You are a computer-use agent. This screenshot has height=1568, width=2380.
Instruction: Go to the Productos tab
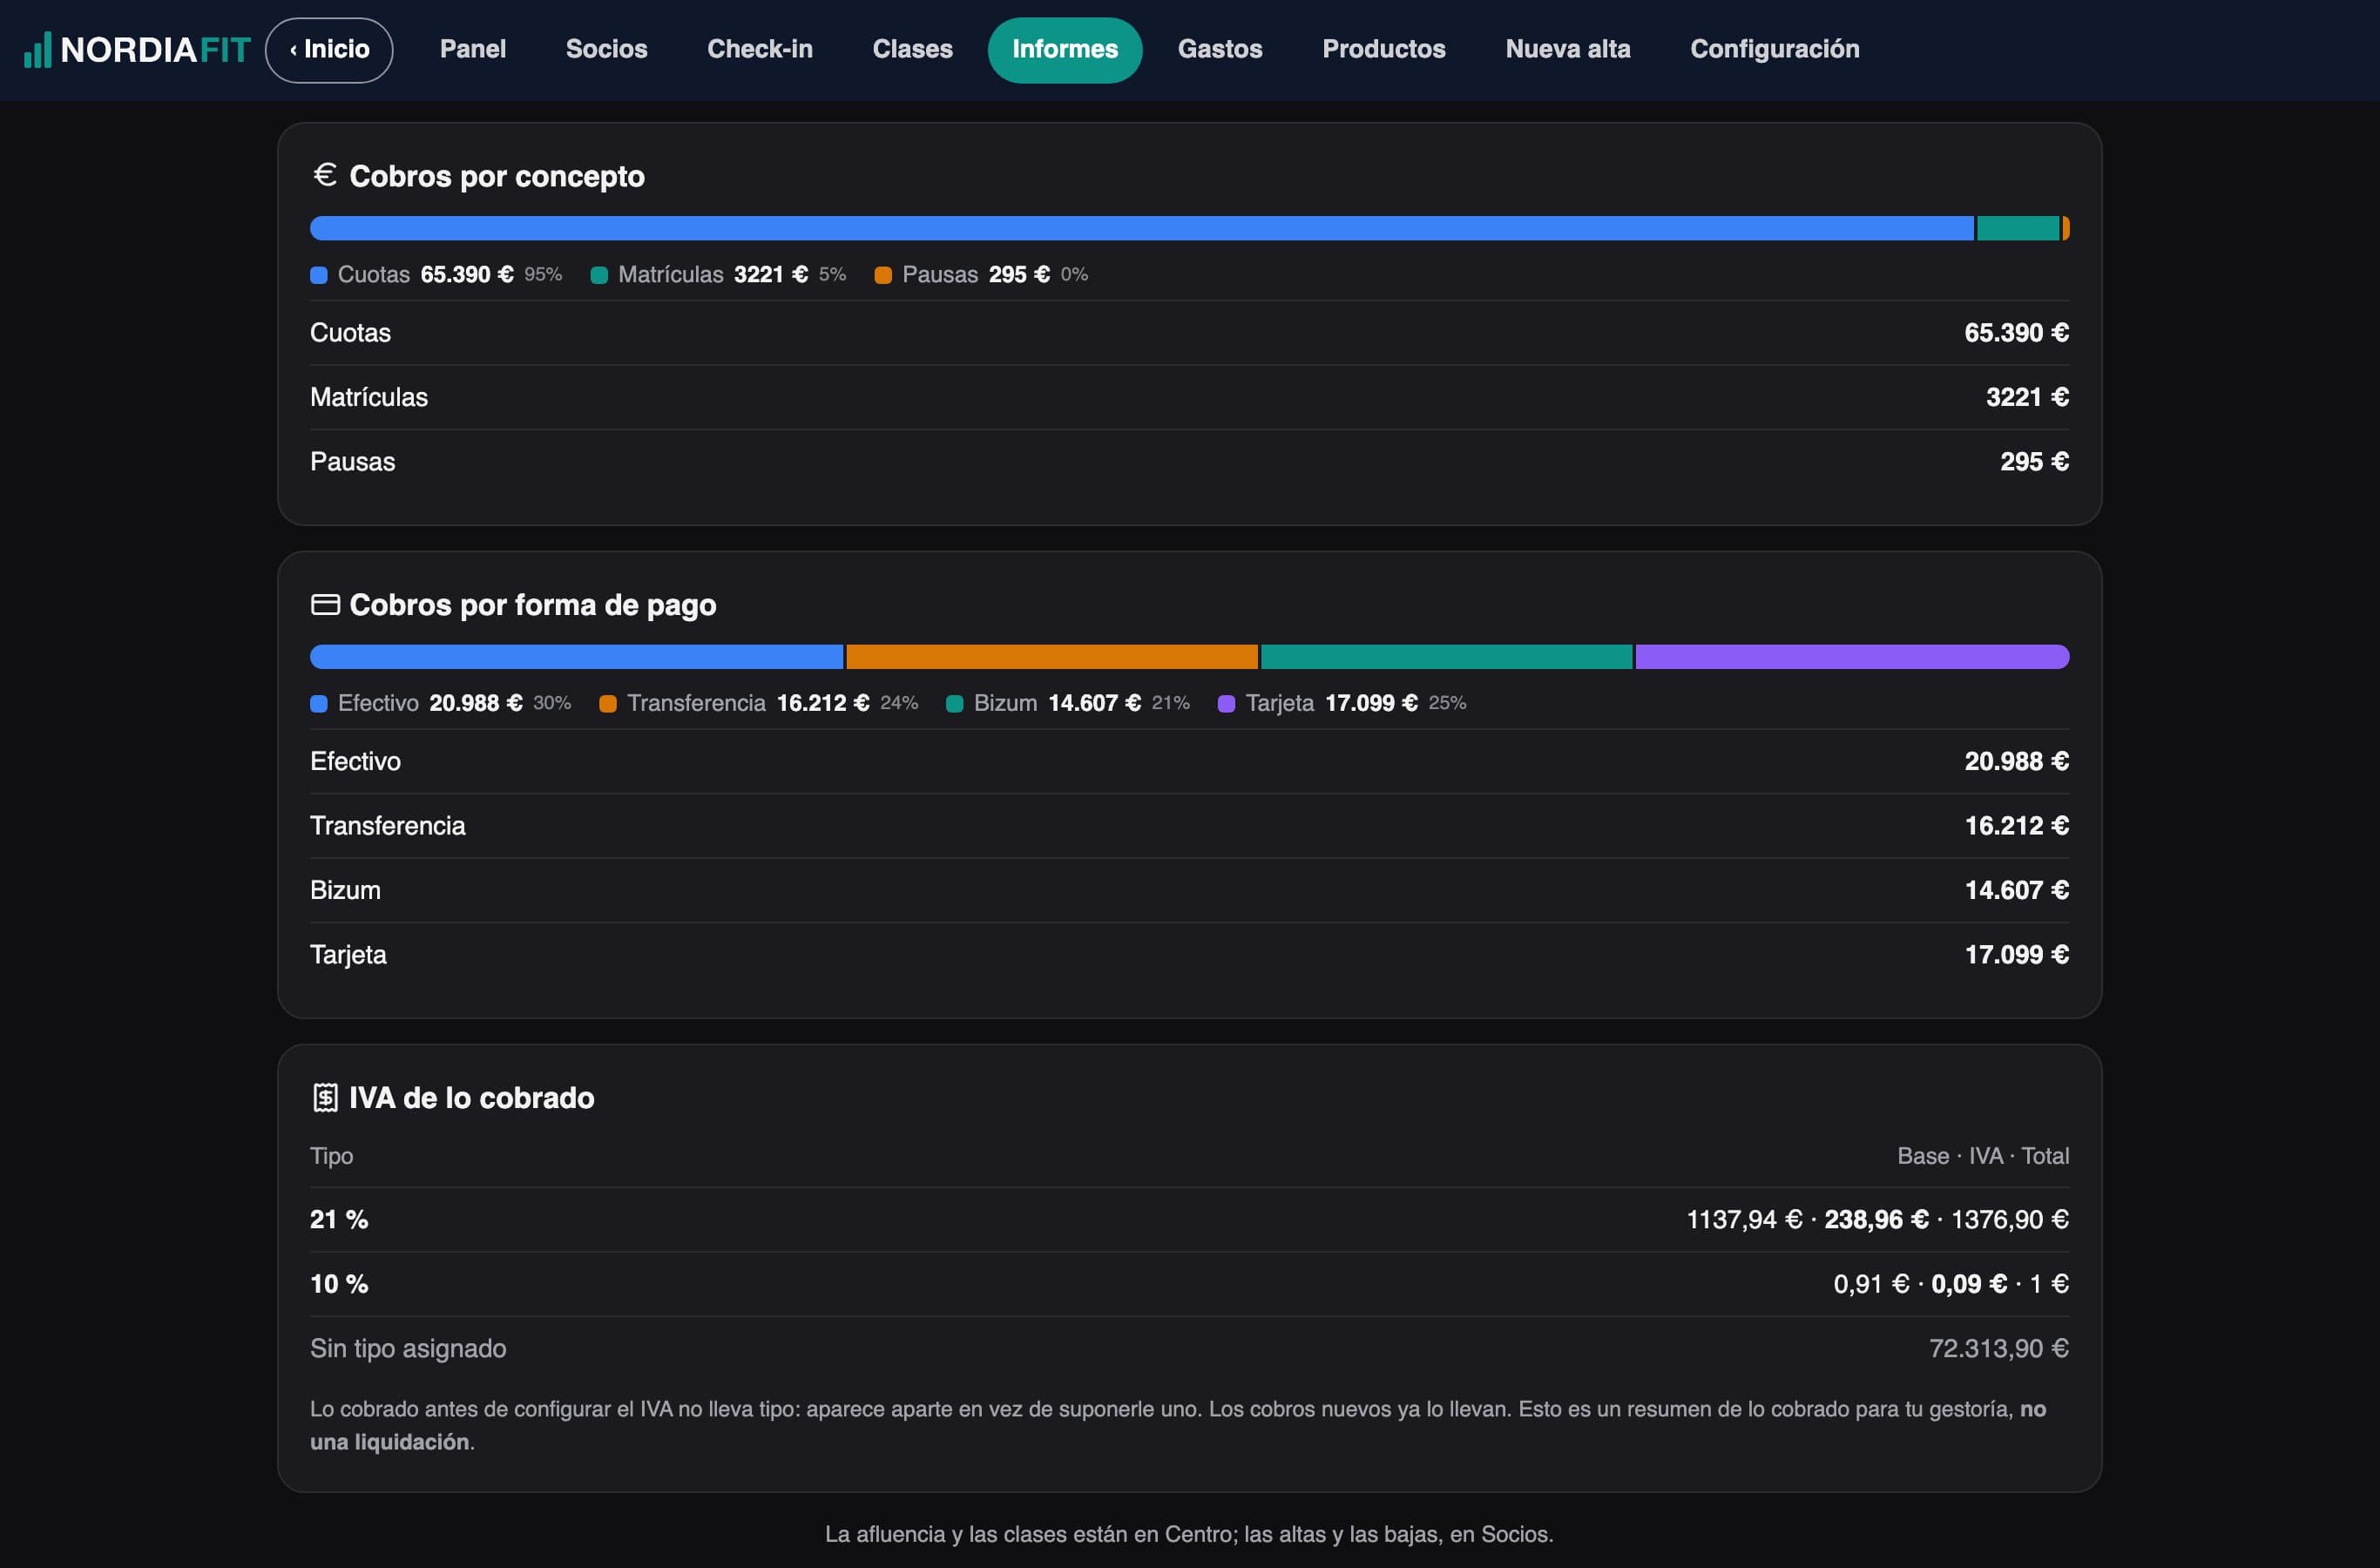1384,50
